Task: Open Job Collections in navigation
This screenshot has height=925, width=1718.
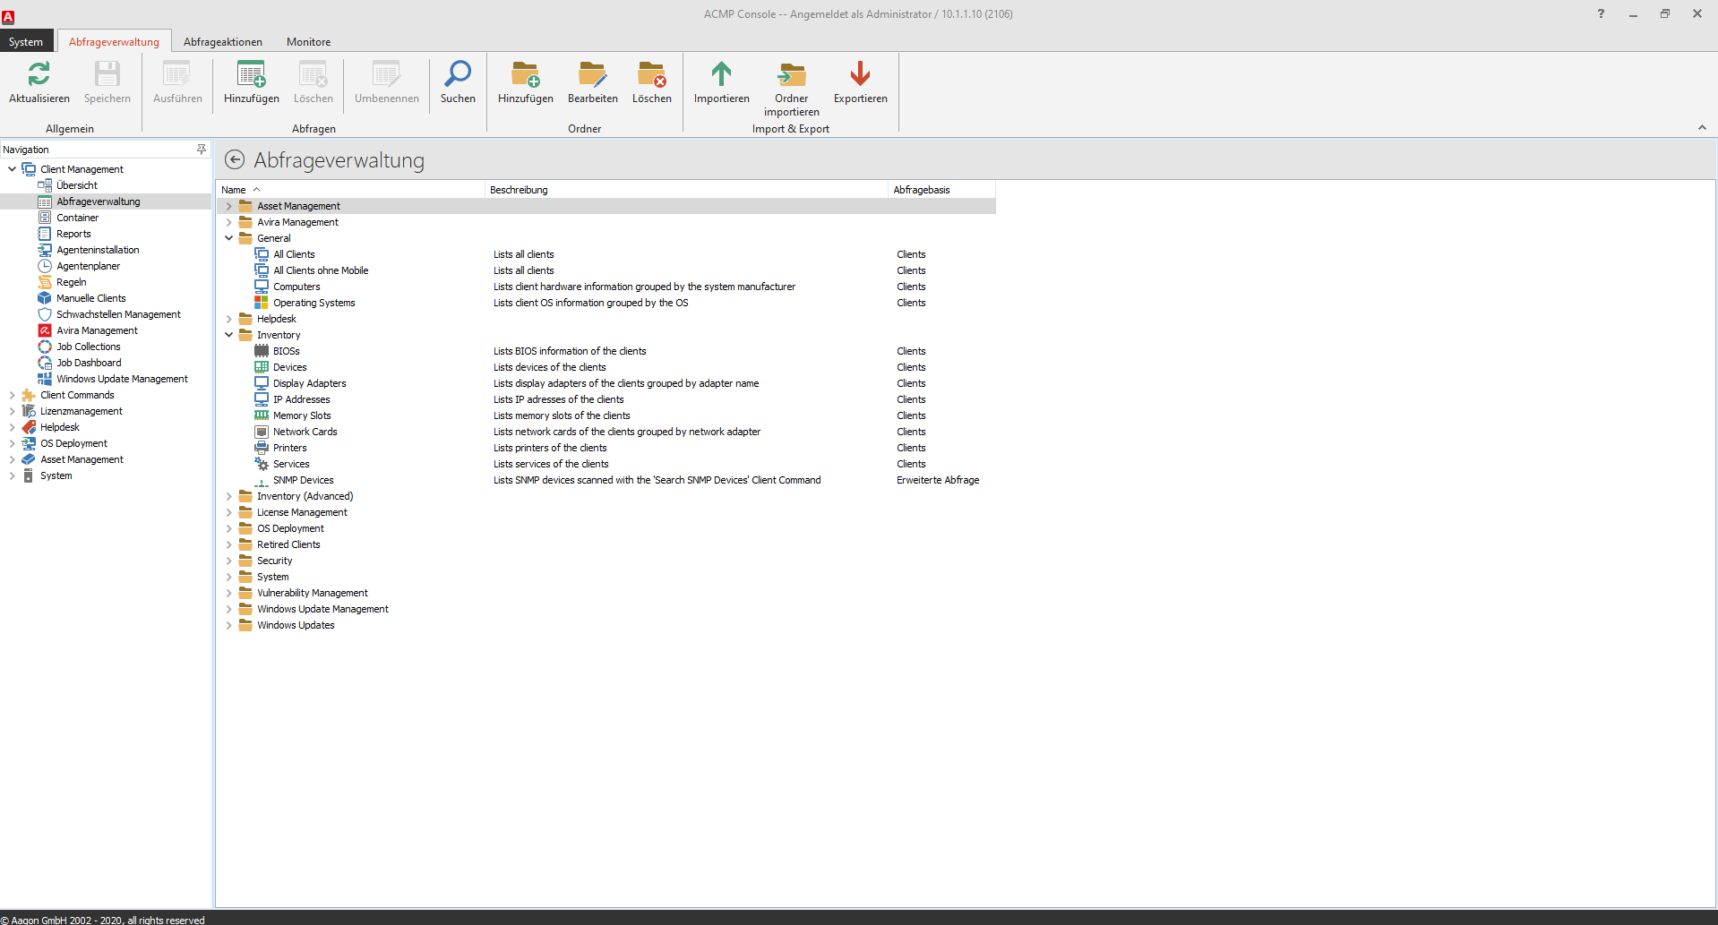Action: pyautogui.click(x=89, y=347)
